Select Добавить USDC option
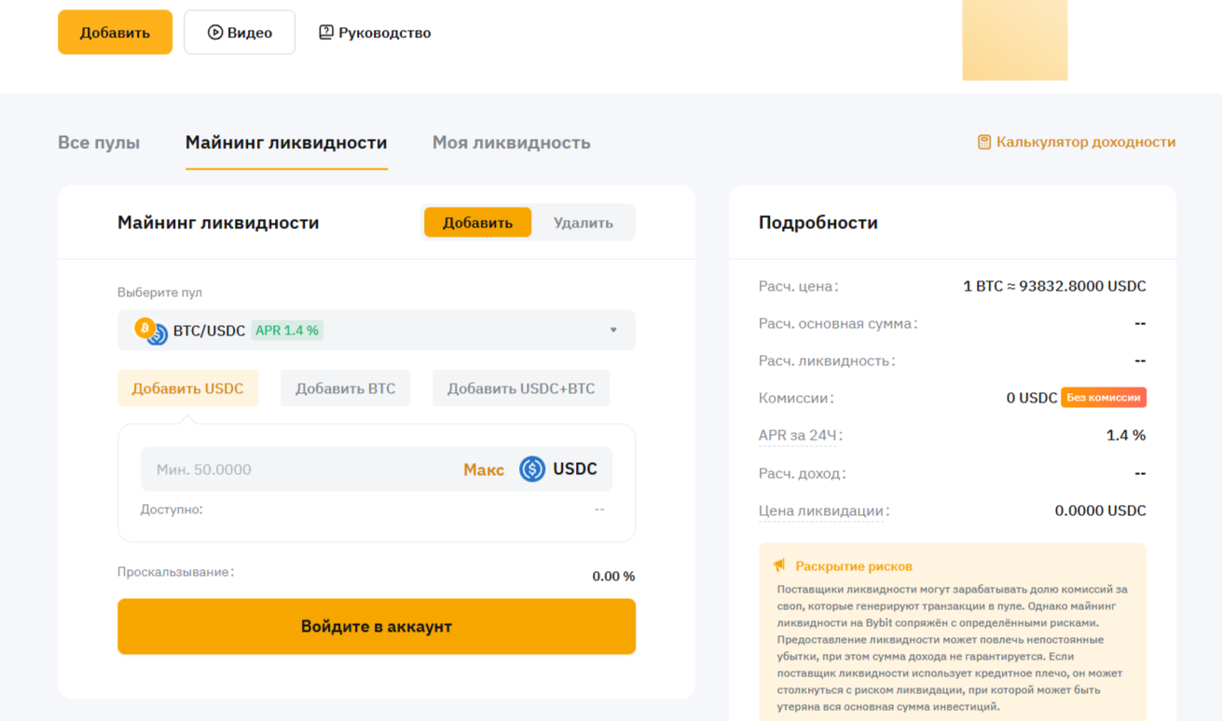Screen dimensions: 1222x721 (x=187, y=388)
